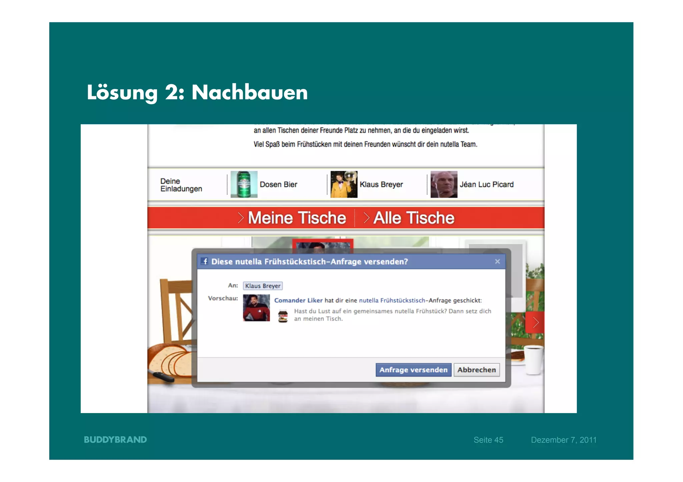
Task: Select the Dosen Bier beer can thumbnail
Action: click(244, 184)
